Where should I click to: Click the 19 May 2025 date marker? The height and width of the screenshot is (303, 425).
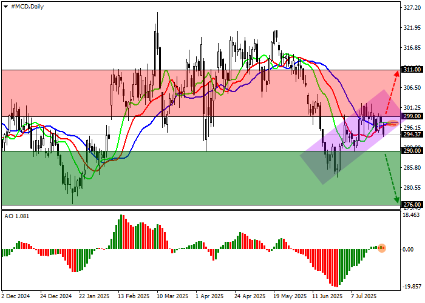tap(286, 296)
